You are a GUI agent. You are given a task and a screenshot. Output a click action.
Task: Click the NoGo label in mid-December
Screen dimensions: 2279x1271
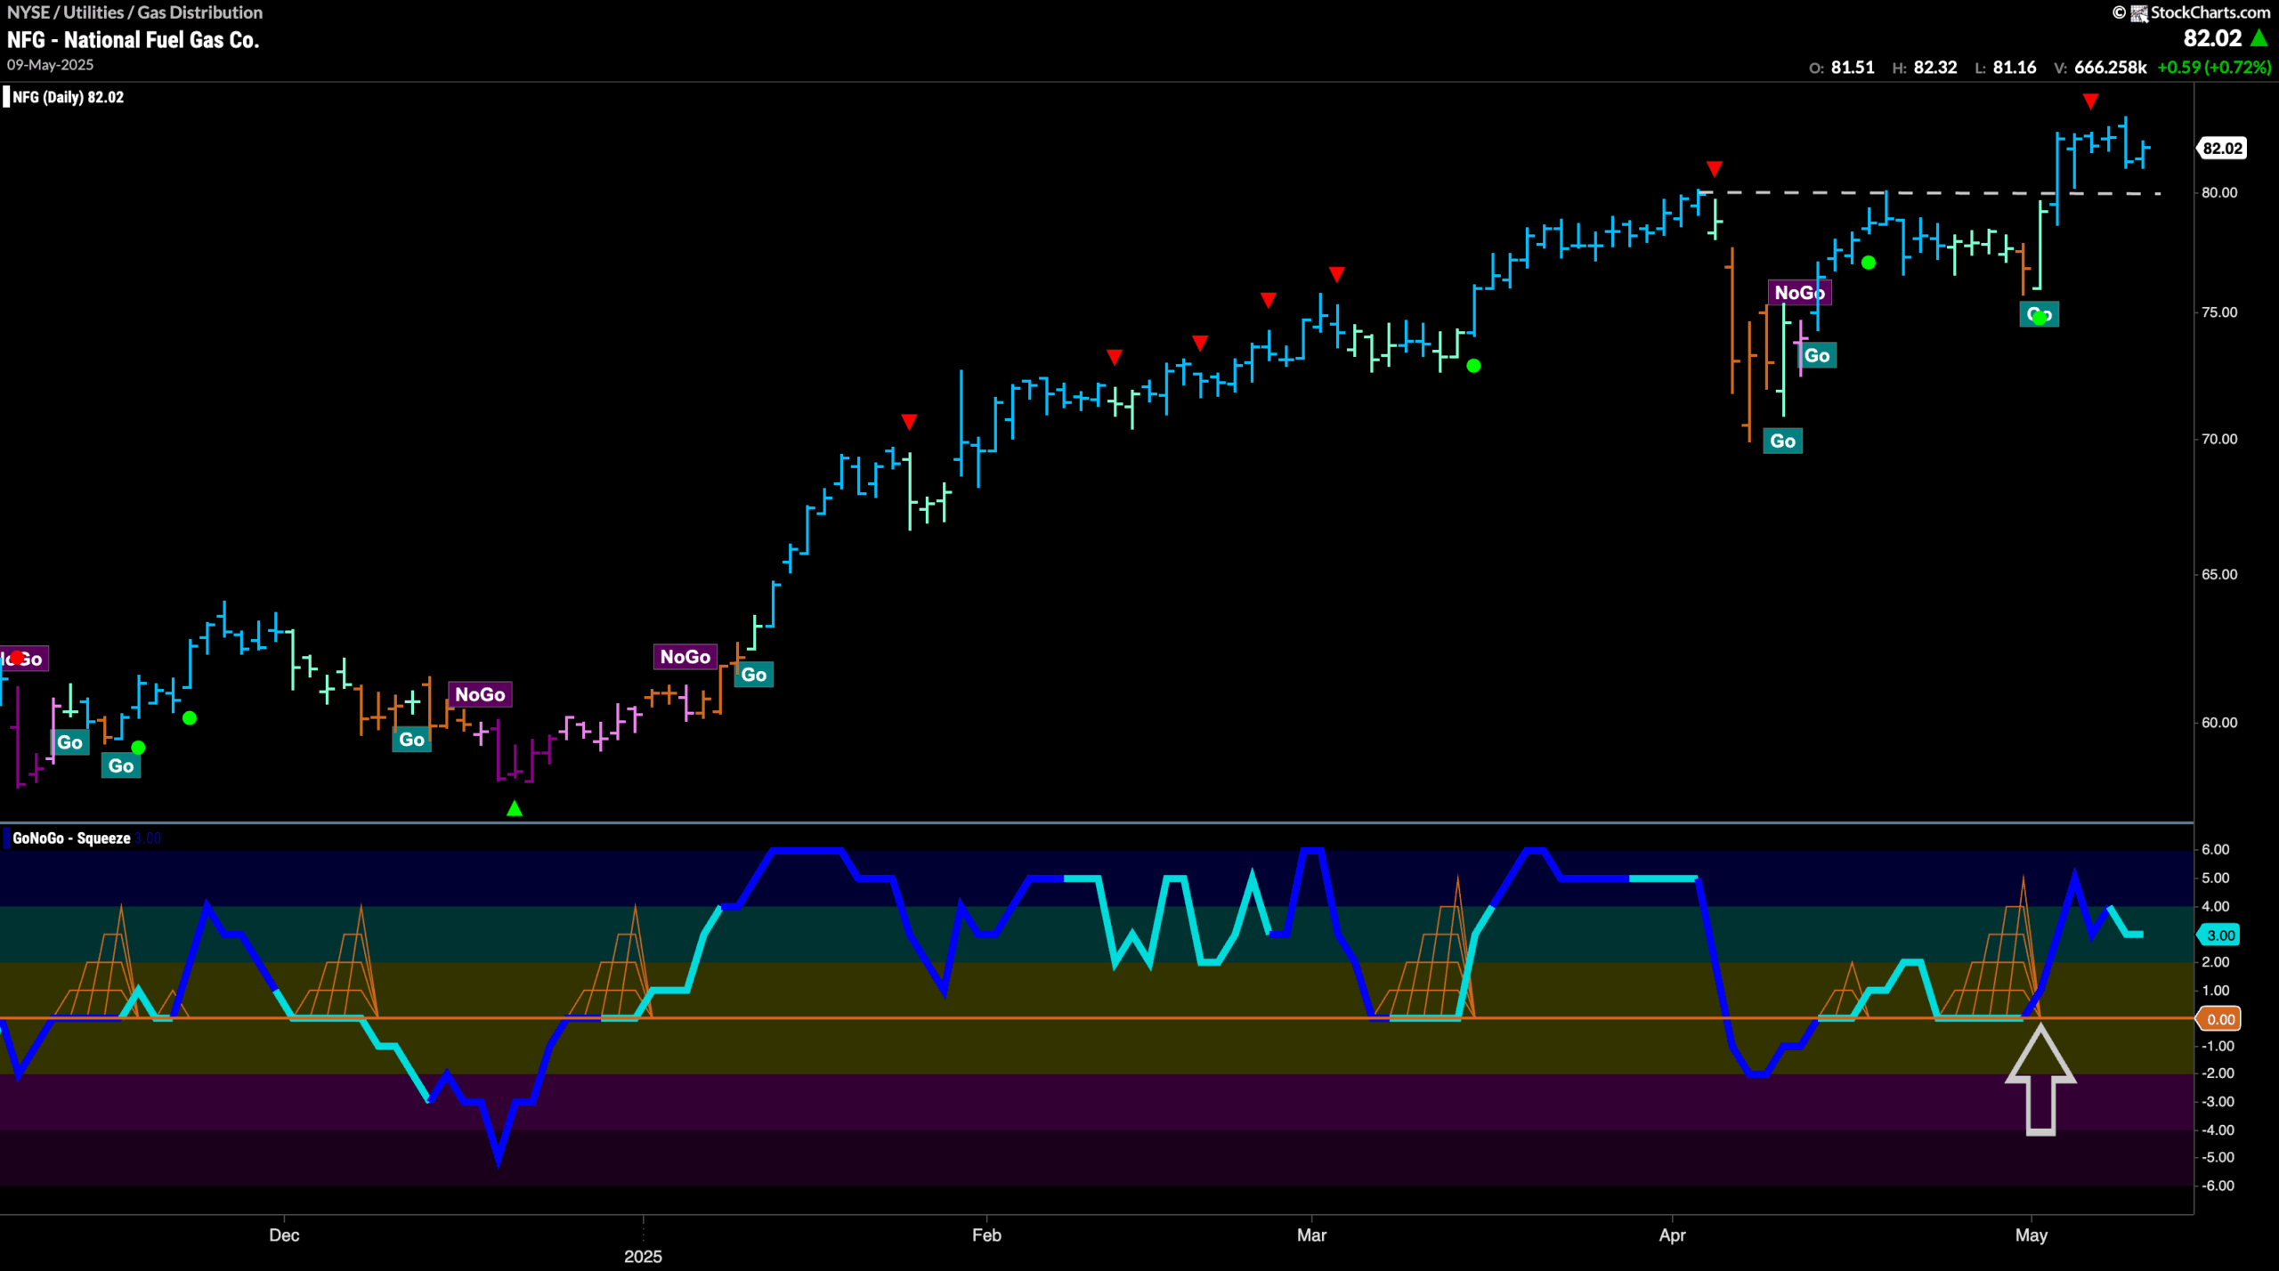480,694
